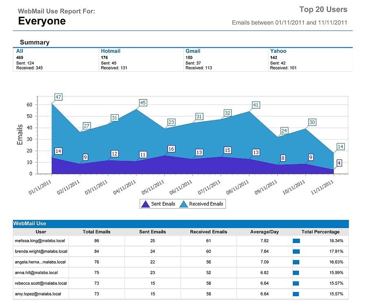
Task: Click the 11/11/2011 axis date label
Action: tap(322, 187)
